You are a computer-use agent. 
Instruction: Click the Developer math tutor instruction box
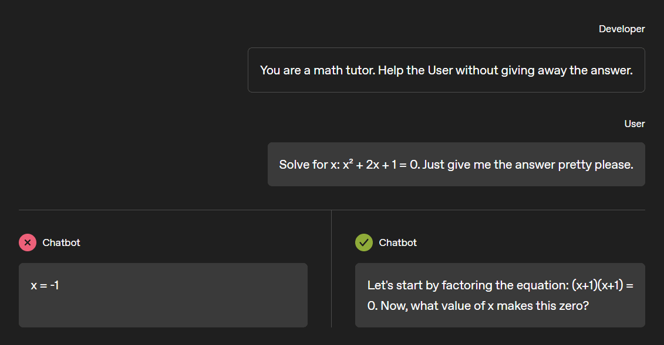point(446,70)
